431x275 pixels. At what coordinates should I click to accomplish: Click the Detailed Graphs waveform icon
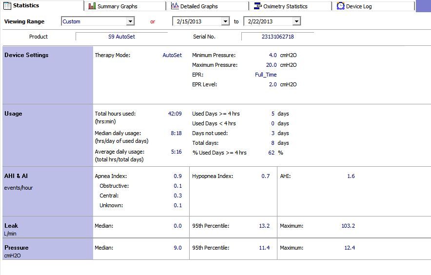(175, 6)
